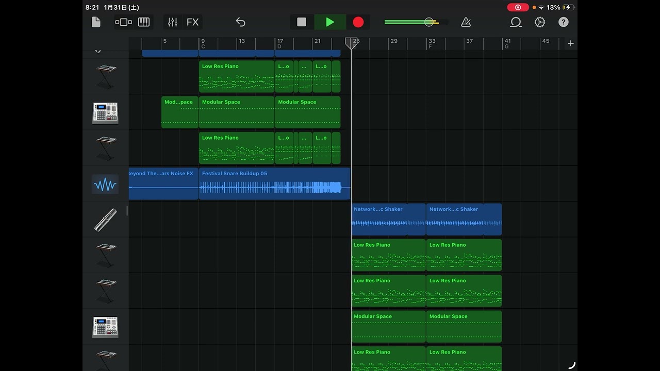The height and width of the screenshot is (371, 660).
Task: Open song settings gear
Action: click(540, 22)
